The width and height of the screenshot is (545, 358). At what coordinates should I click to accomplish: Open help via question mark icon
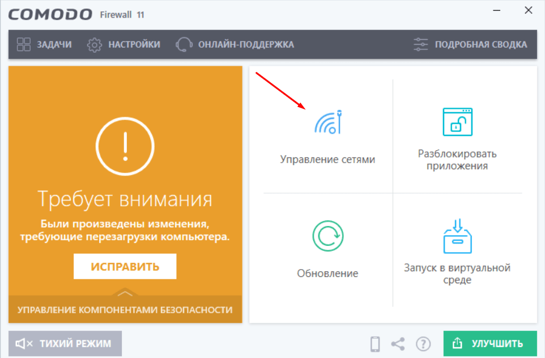click(423, 343)
